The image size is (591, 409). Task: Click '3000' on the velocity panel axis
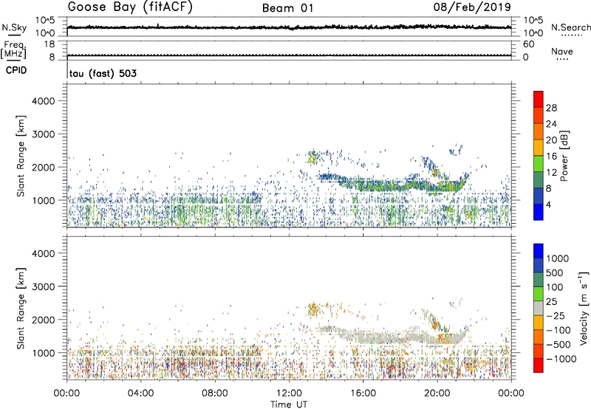[x=43, y=286]
